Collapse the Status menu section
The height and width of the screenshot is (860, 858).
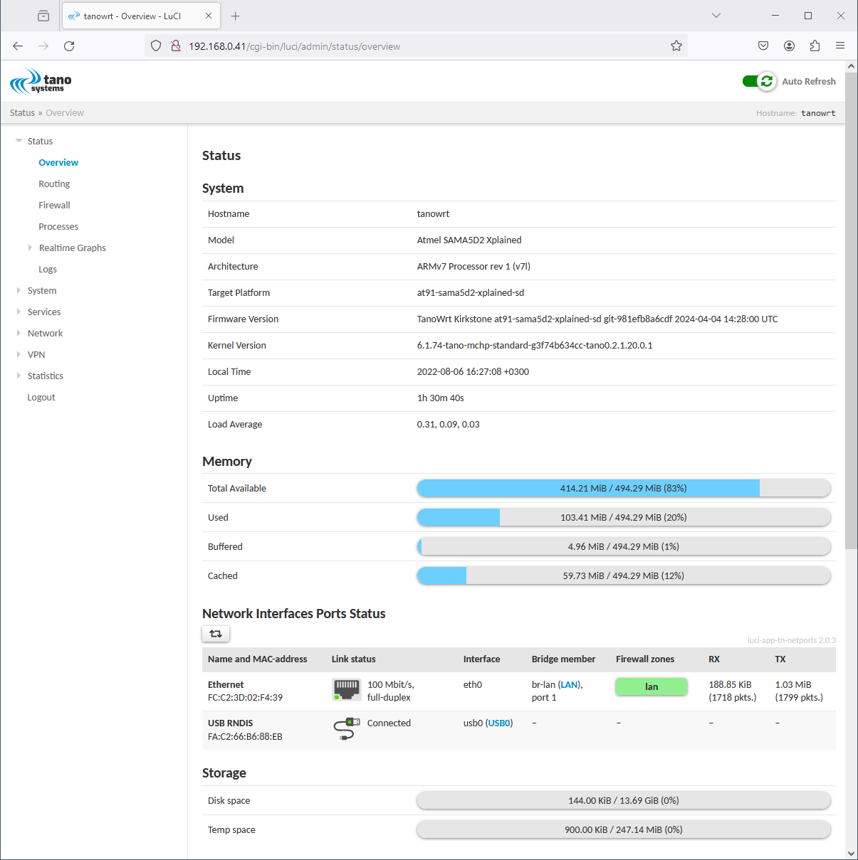19,141
